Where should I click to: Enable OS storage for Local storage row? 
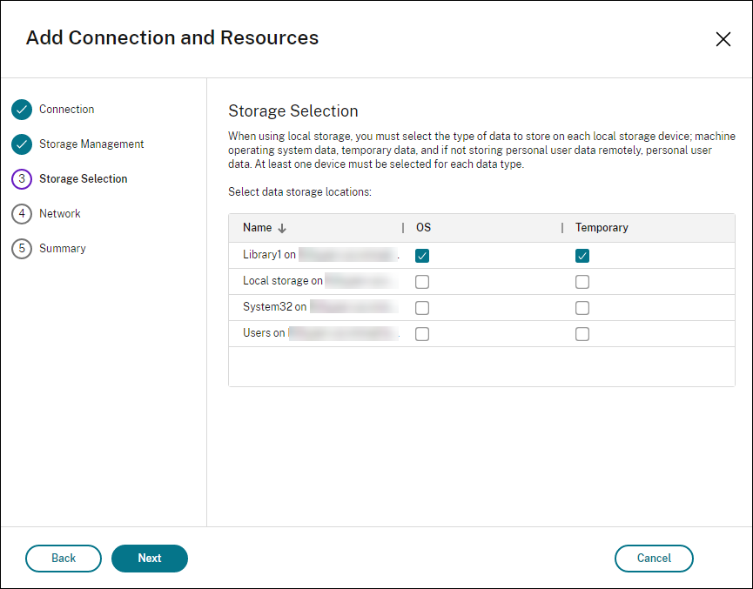(x=422, y=281)
